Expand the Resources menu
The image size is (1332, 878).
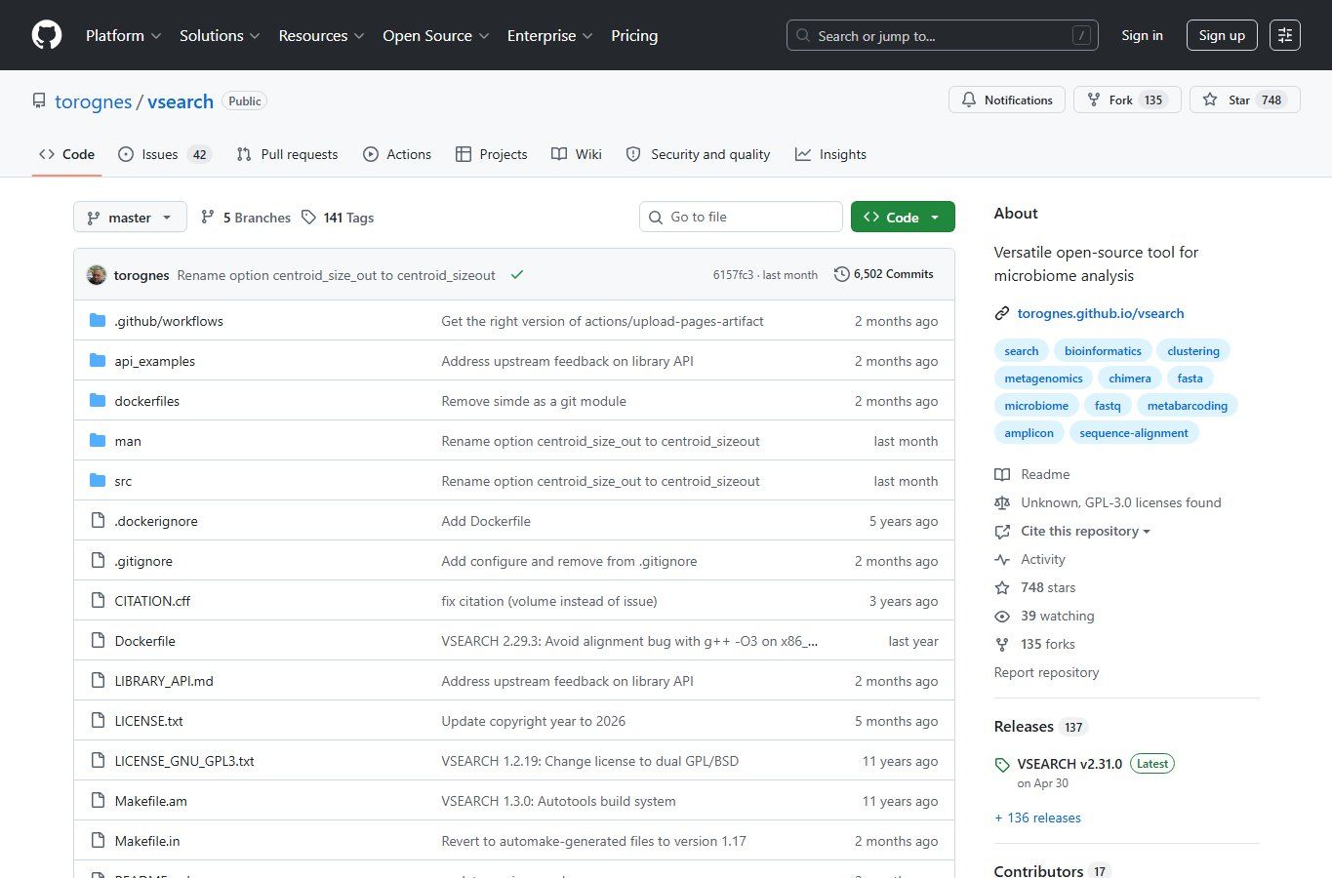point(321,35)
